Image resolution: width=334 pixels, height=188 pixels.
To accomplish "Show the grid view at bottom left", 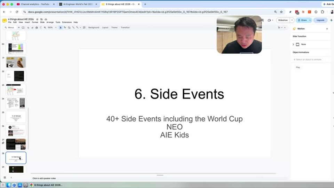I will coord(5,177).
